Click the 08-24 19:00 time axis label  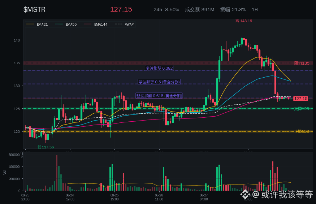70,197
